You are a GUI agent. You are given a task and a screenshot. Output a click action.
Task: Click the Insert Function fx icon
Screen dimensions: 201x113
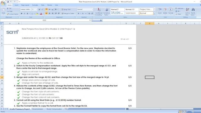tap(101, 20)
